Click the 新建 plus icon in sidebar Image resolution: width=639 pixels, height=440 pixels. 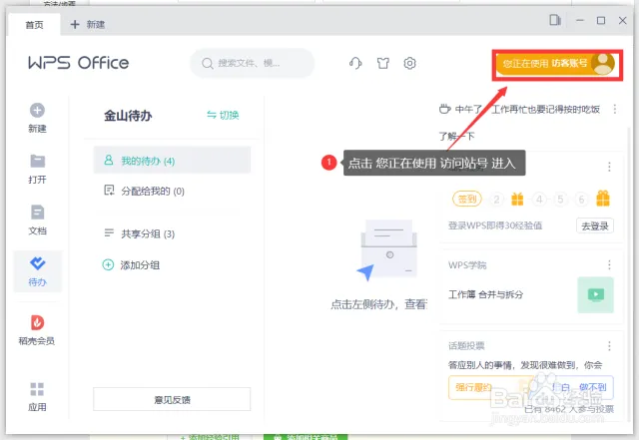pos(38,111)
